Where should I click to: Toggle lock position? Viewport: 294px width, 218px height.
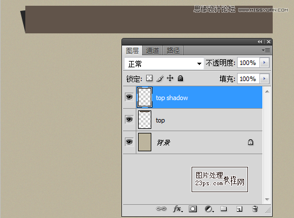(x=170, y=78)
